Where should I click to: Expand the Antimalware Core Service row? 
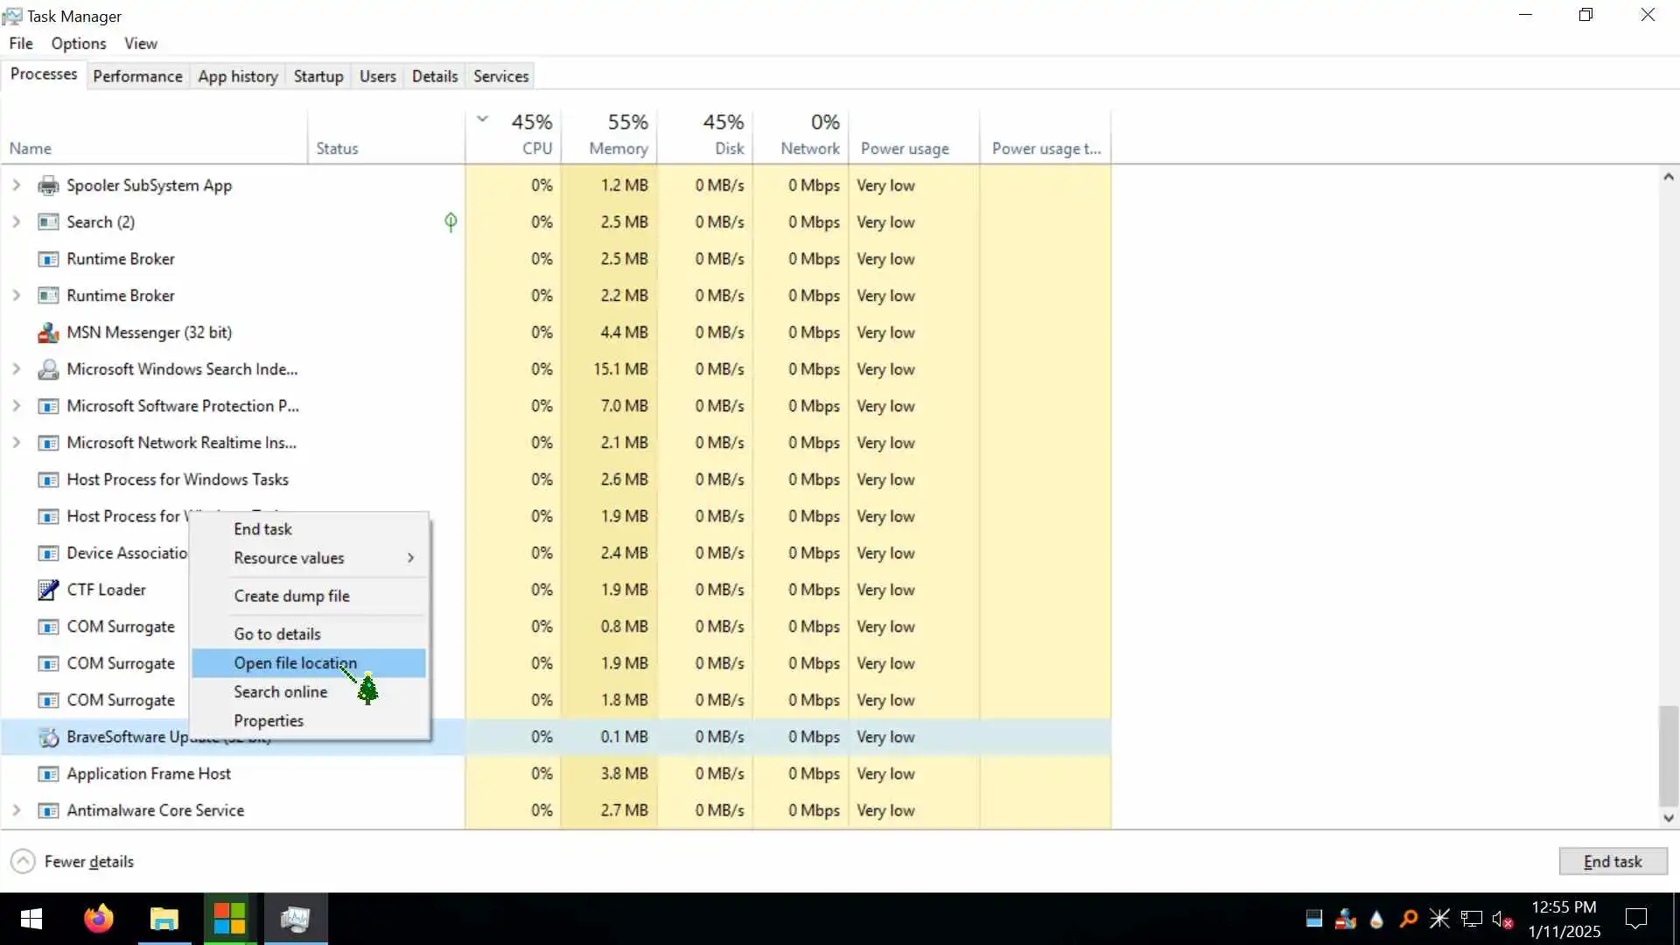16,810
